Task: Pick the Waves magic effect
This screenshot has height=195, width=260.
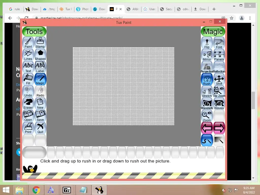Action: (x=219, y=104)
